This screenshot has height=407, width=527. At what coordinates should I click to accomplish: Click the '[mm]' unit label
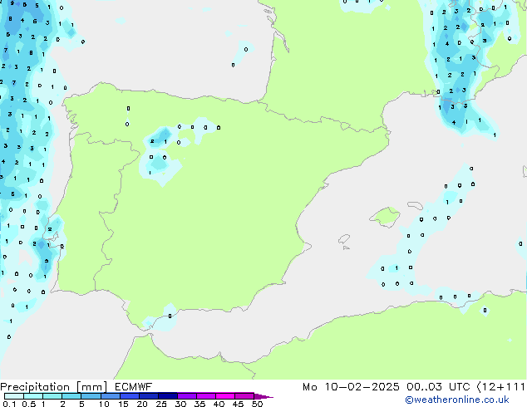[x=91, y=387]
